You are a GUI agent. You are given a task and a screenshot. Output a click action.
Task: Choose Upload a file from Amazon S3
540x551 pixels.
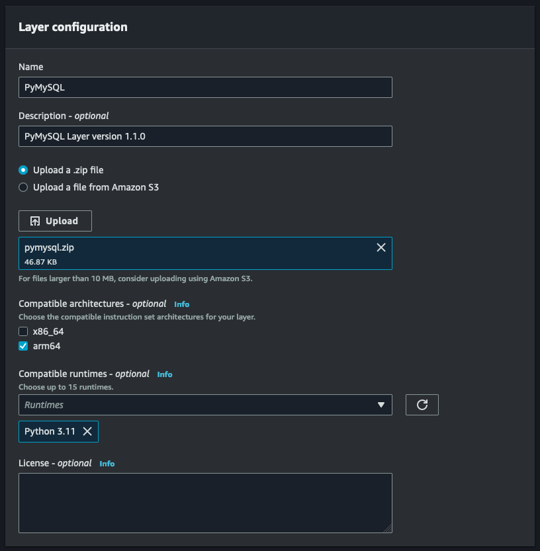23,187
